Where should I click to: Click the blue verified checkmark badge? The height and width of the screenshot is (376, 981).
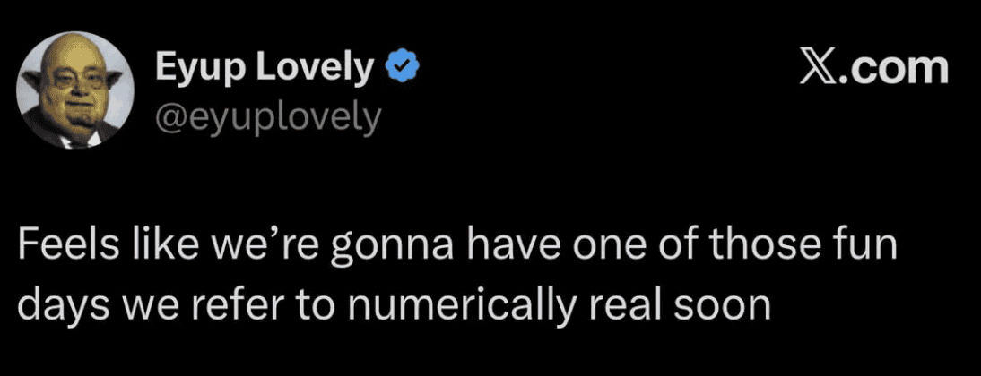click(x=399, y=65)
